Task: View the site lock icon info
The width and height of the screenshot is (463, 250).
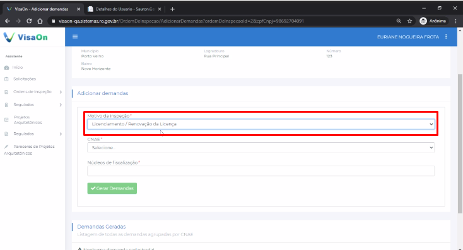Action: tap(54, 21)
